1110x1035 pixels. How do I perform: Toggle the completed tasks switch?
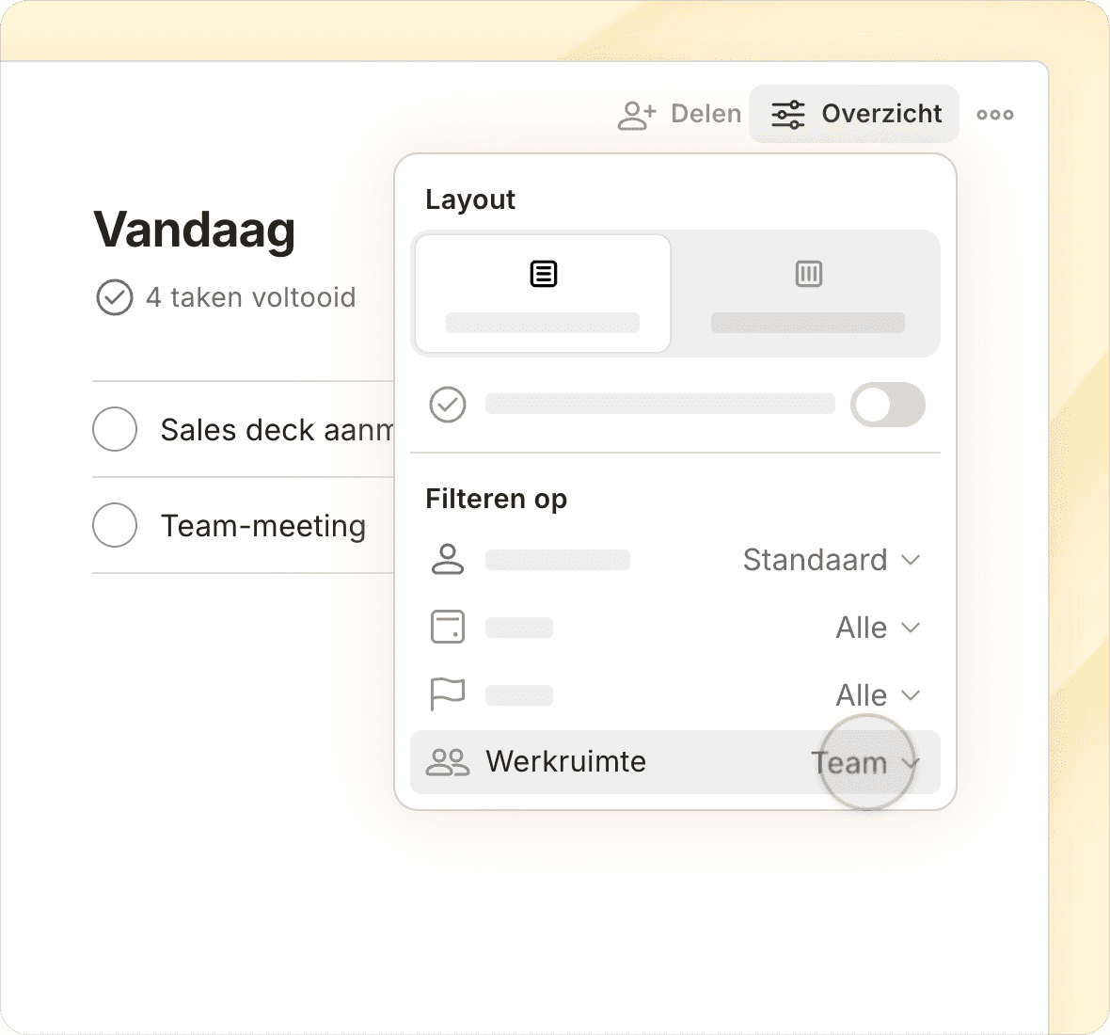pos(887,405)
